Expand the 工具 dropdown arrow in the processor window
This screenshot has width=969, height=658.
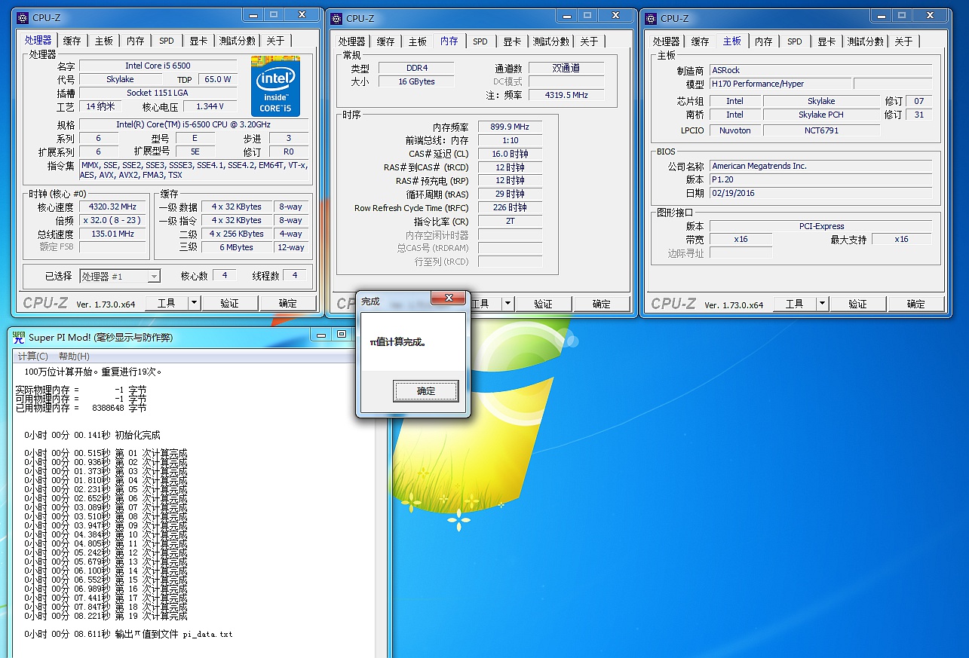pyautogui.click(x=194, y=303)
